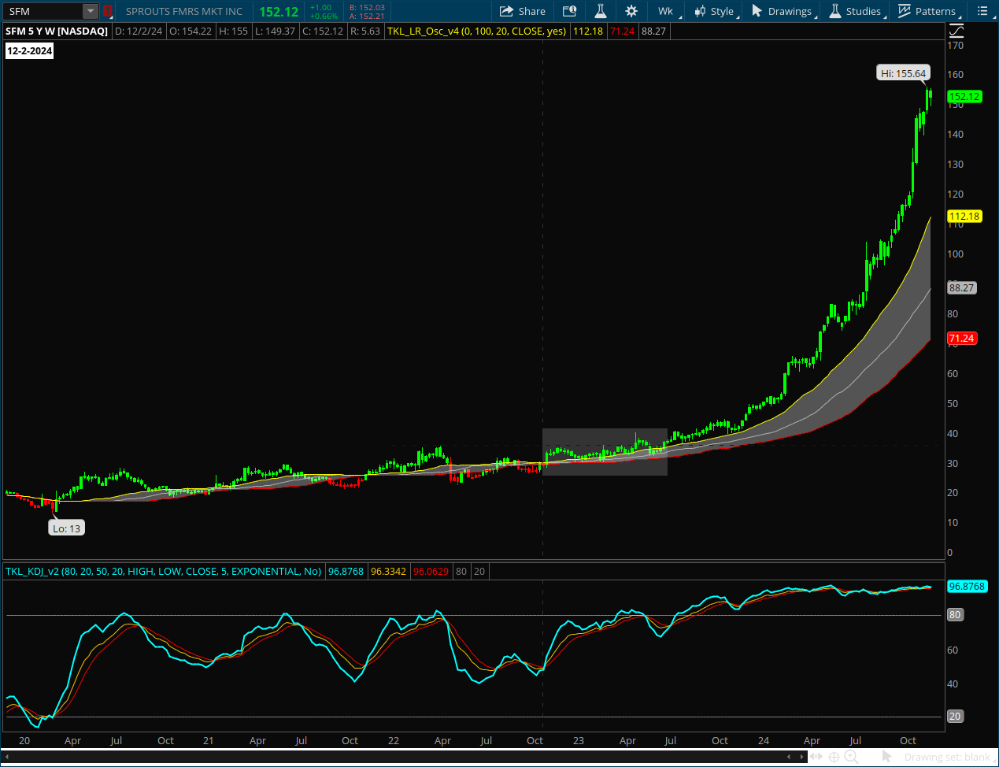Click the SPROUTS FMRS MKT INC name

[x=184, y=12]
